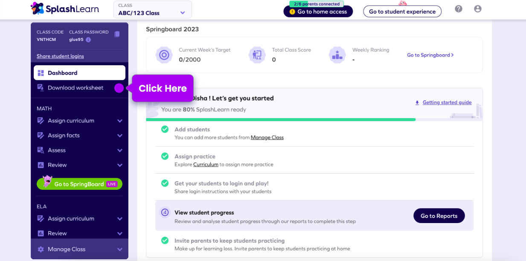Click the Go to SpringBoard LIVE banner
Image resolution: width=526 pixels, height=261 pixels.
coord(80,184)
